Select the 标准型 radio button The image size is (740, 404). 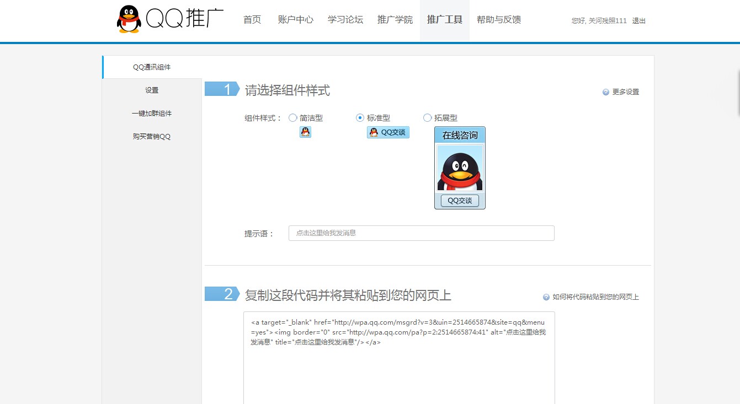click(360, 117)
